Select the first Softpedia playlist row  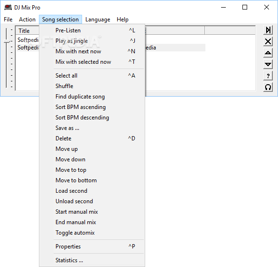tap(28, 40)
